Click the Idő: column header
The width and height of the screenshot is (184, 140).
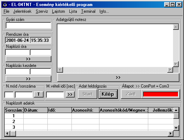(x=59, y=110)
